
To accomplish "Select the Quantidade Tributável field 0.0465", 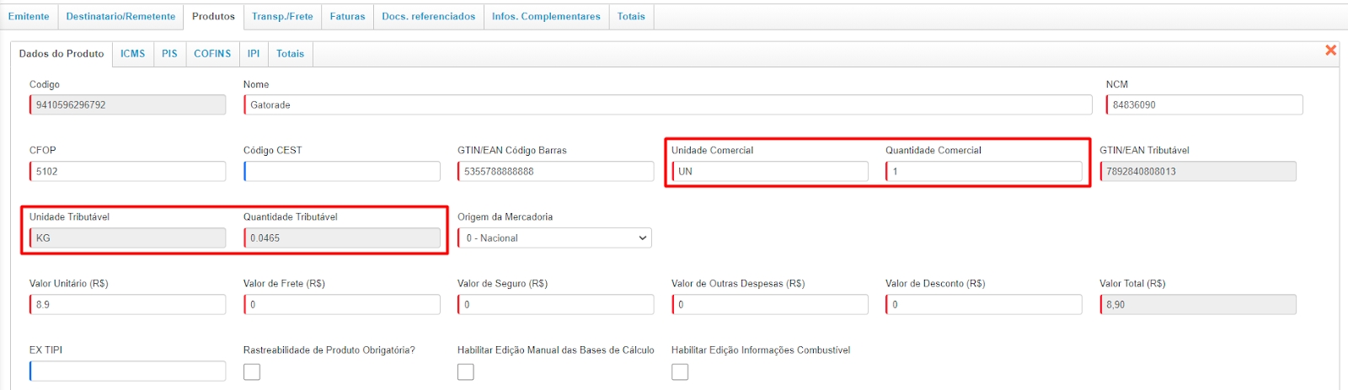I will pos(341,238).
